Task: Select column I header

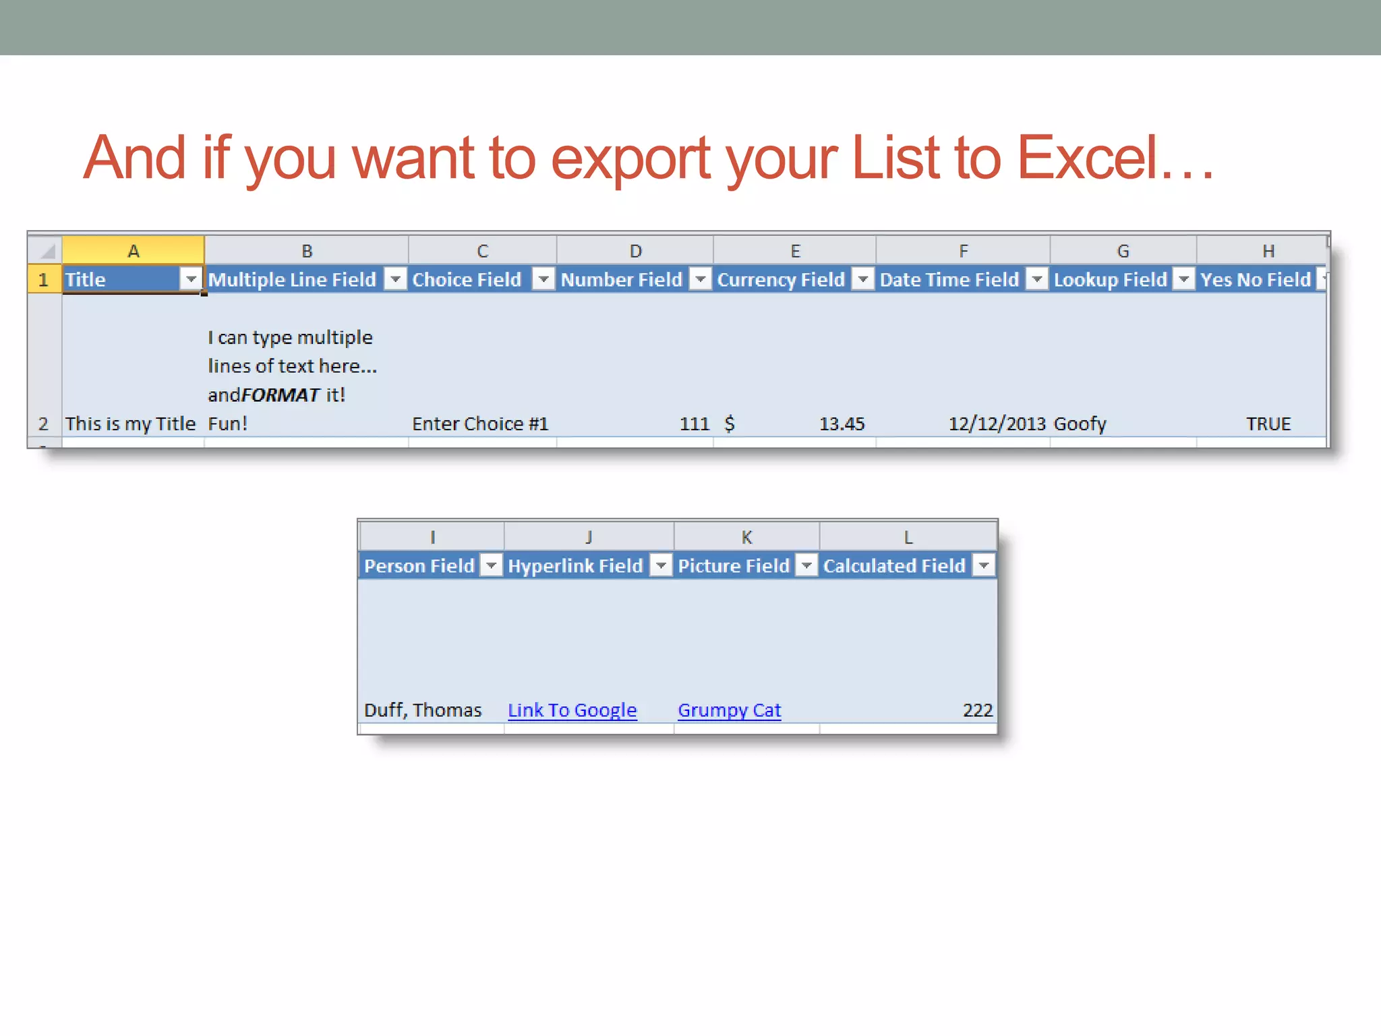Action: click(432, 537)
